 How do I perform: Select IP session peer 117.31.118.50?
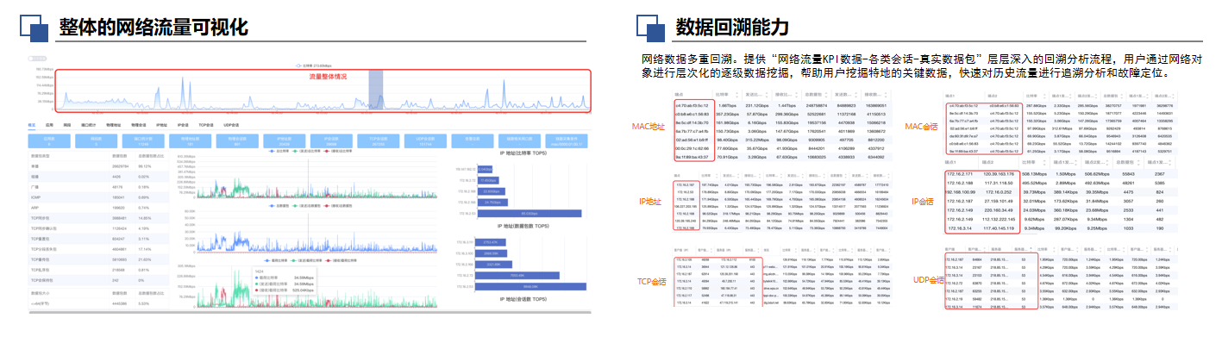coord(999,183)
